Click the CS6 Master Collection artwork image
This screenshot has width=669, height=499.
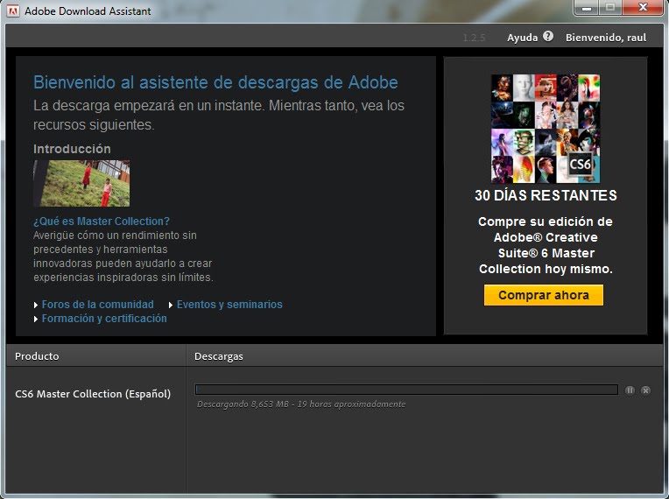tap(546, 129)
